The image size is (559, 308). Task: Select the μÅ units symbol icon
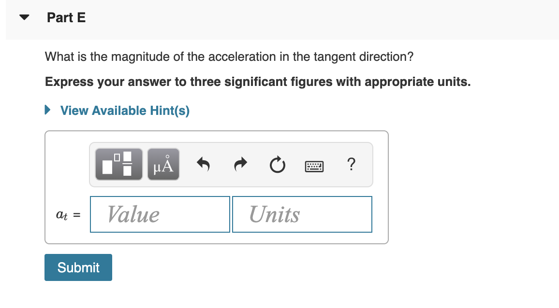pos(163,164)
